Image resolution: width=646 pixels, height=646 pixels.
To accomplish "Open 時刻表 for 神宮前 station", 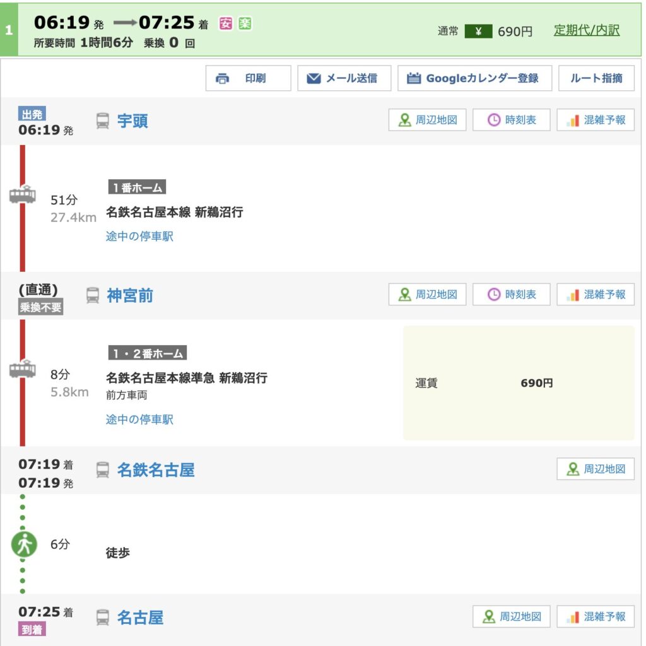I will pyautogui.click(x=511, y=295).
